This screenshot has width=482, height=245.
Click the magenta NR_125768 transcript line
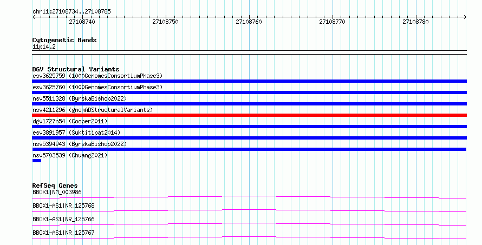[249, 210]
